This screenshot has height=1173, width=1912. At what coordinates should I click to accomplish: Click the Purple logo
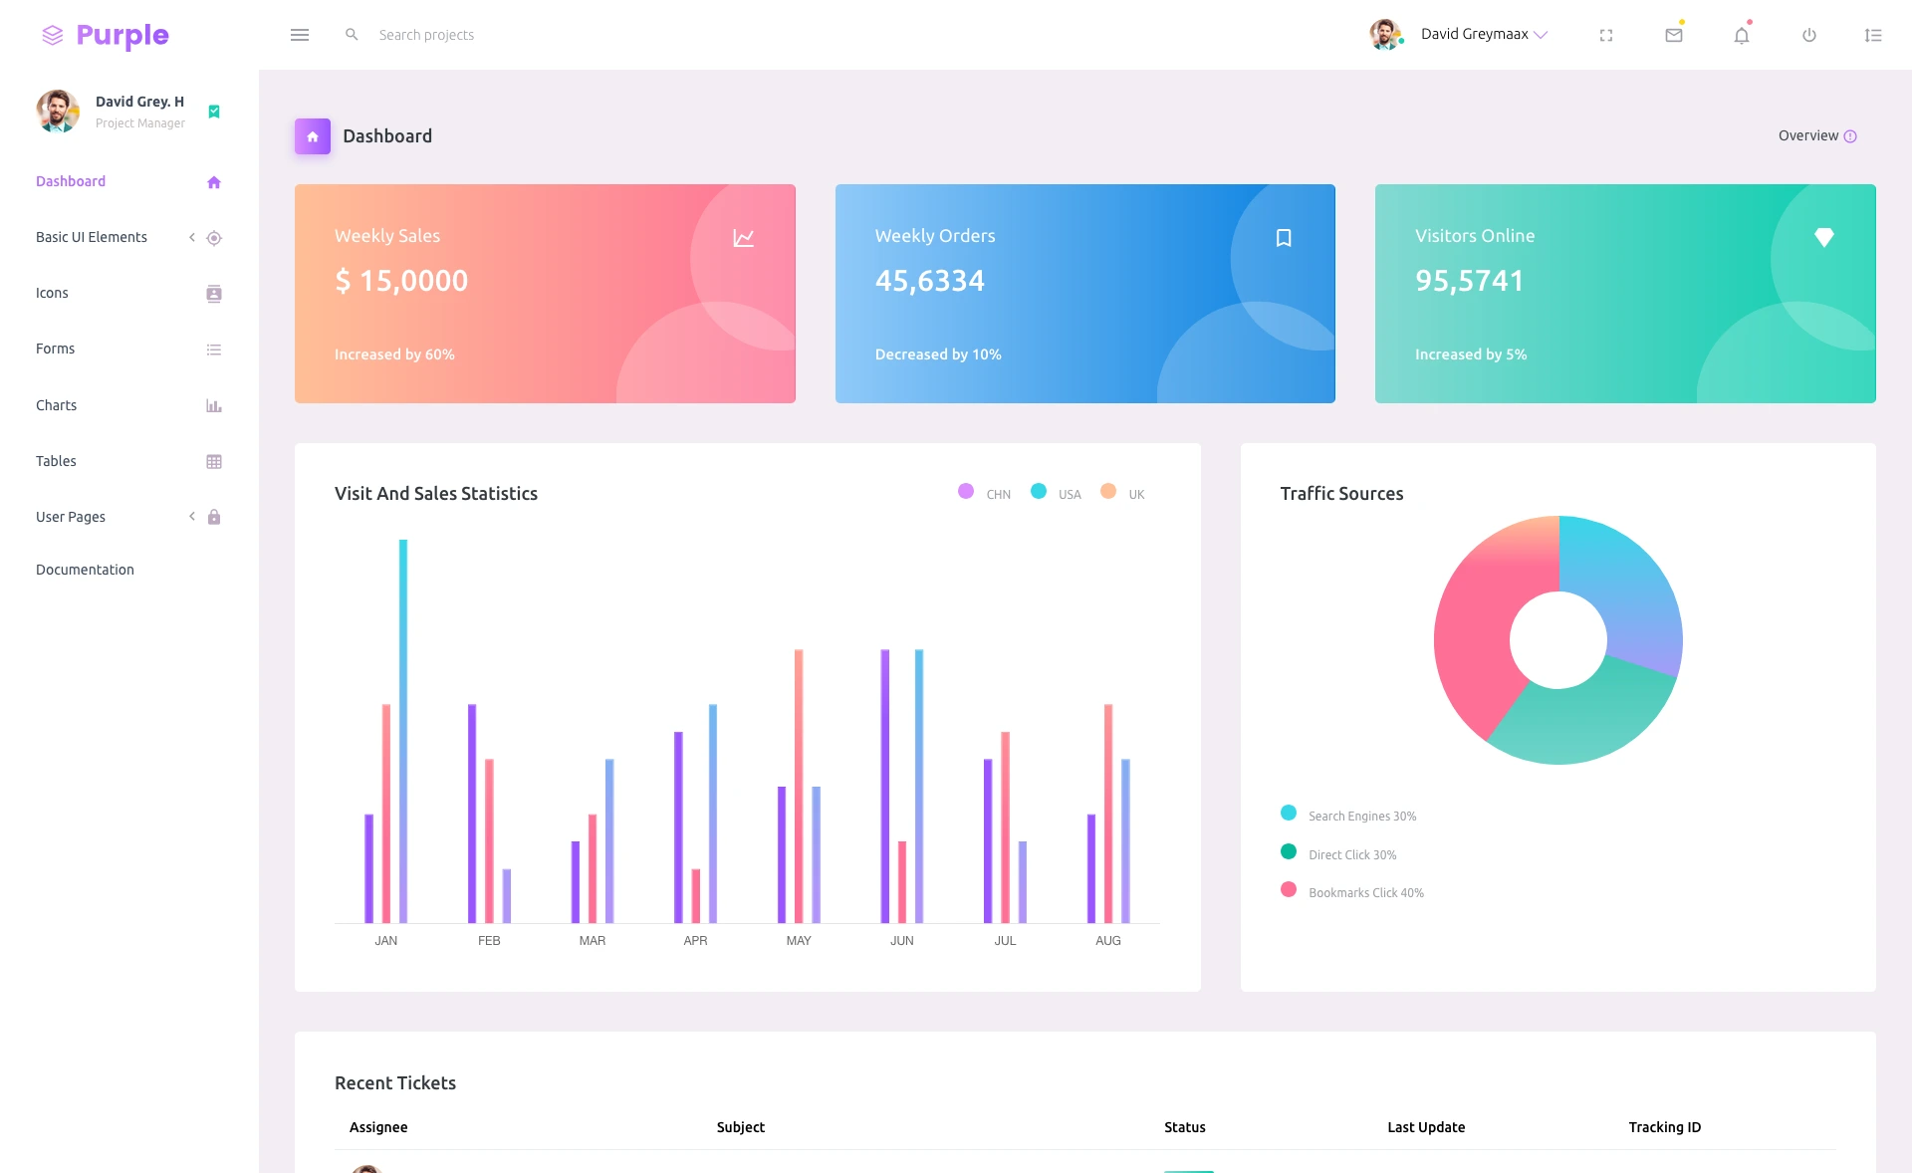[106, 35]
